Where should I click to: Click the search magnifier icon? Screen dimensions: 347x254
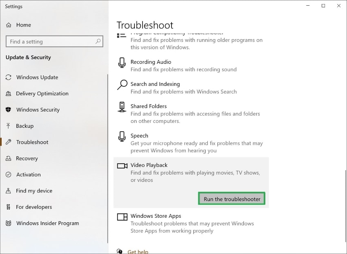[98, 42]
